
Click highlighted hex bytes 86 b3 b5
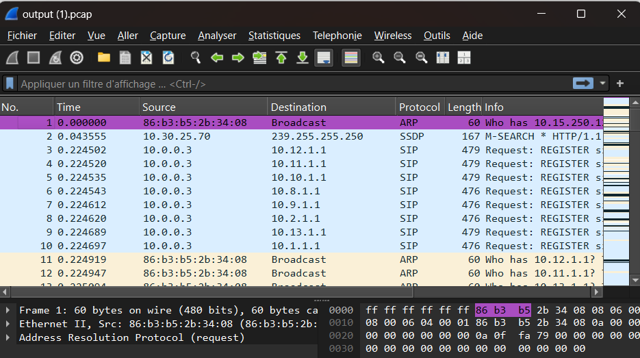pyautogui.click(x=503, y=310)
